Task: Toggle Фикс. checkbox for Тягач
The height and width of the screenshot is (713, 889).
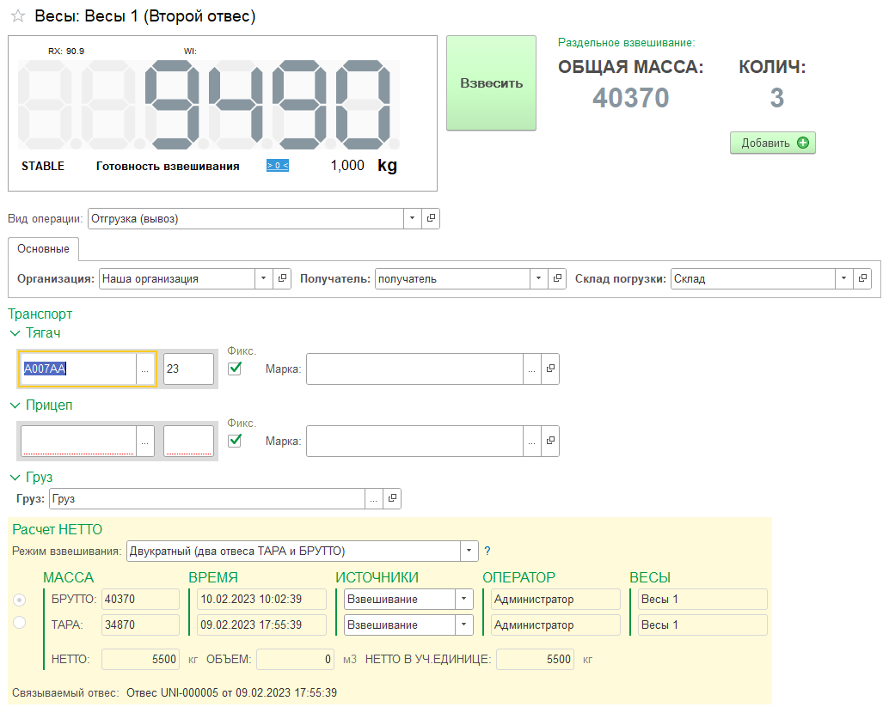Action: click(x=235, y=369)
